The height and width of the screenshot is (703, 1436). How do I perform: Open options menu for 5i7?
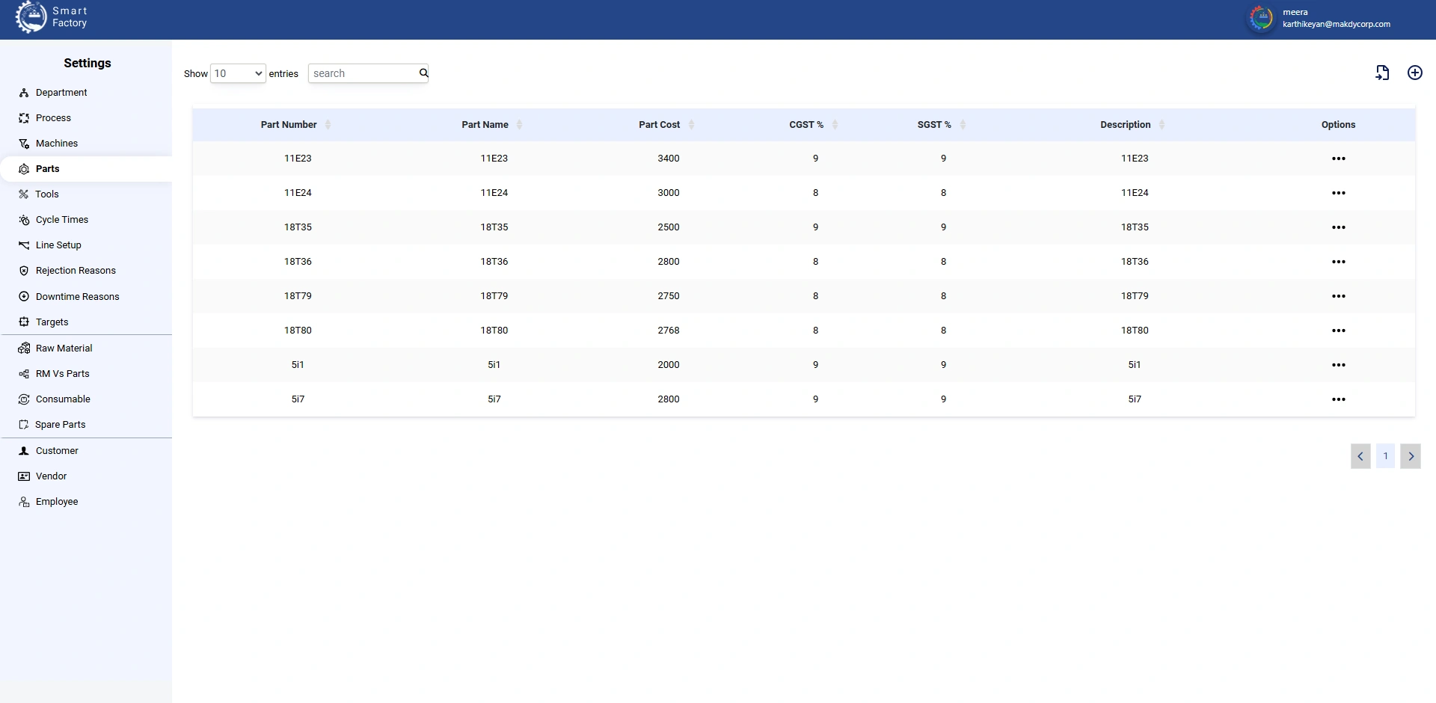[x=1338, y=399]
